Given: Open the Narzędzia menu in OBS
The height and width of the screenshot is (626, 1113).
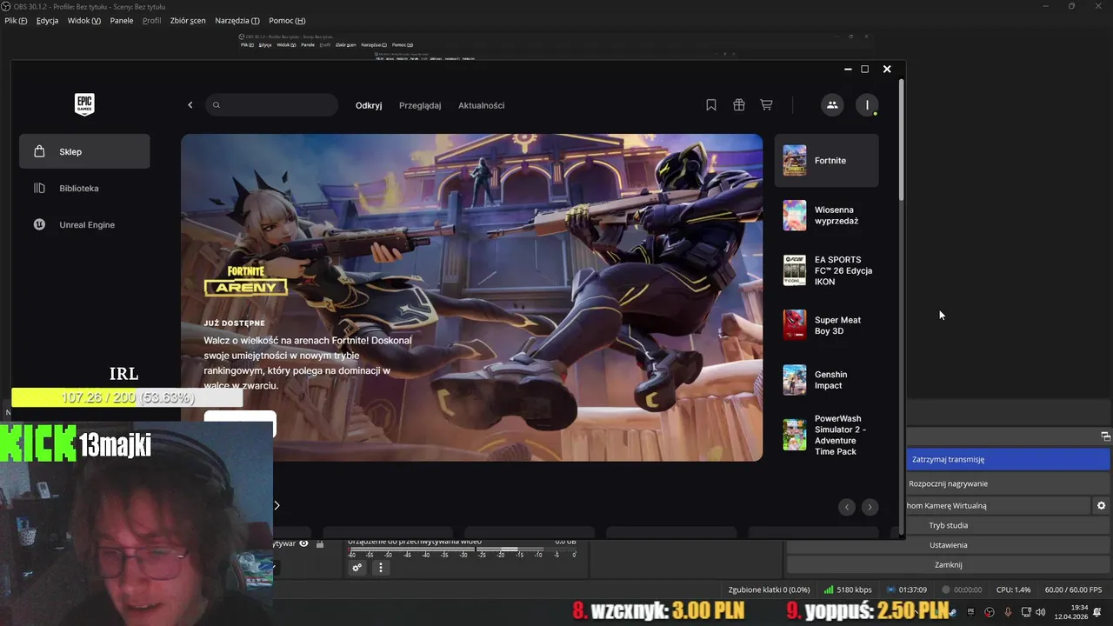Looking at the screenshot, I should tap(237, 20).
